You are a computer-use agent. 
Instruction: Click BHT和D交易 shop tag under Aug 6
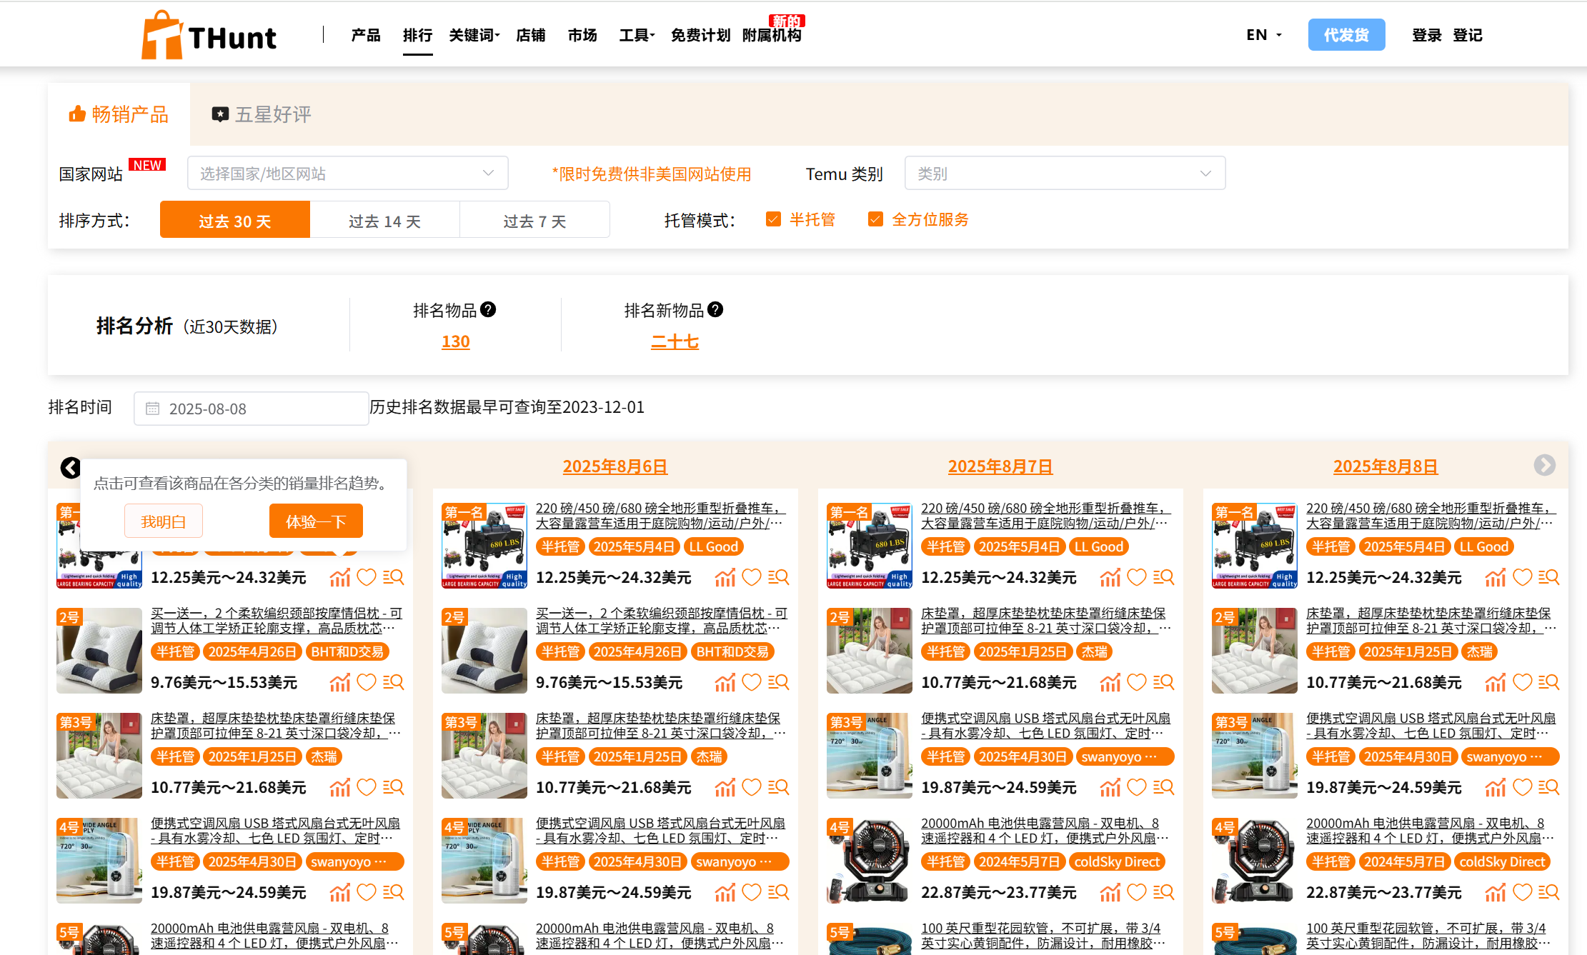732,652
